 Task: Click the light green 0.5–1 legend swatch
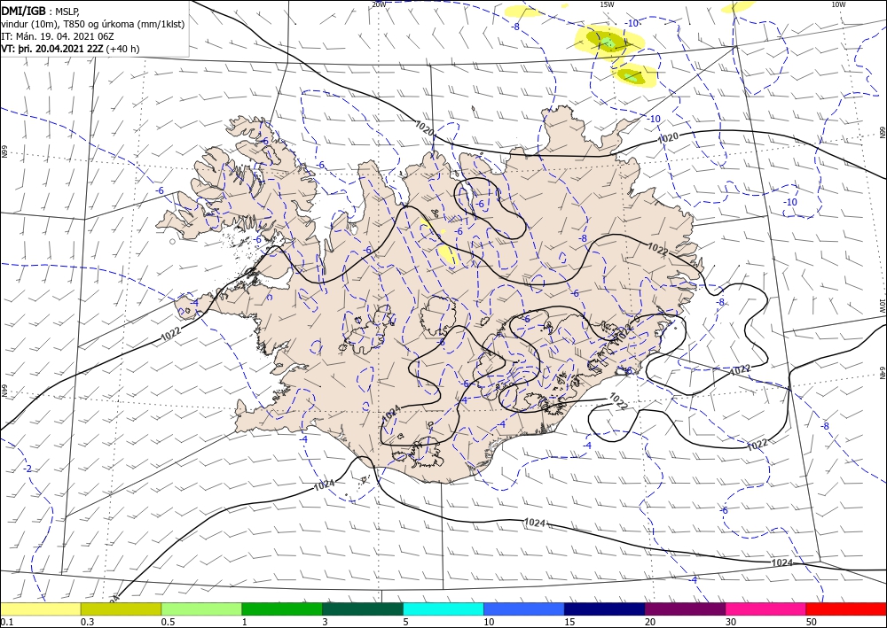[x=201, y=609]
